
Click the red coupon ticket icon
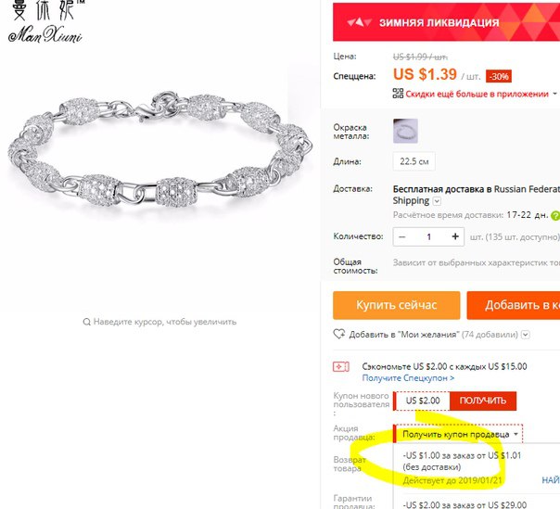[340, 367]
